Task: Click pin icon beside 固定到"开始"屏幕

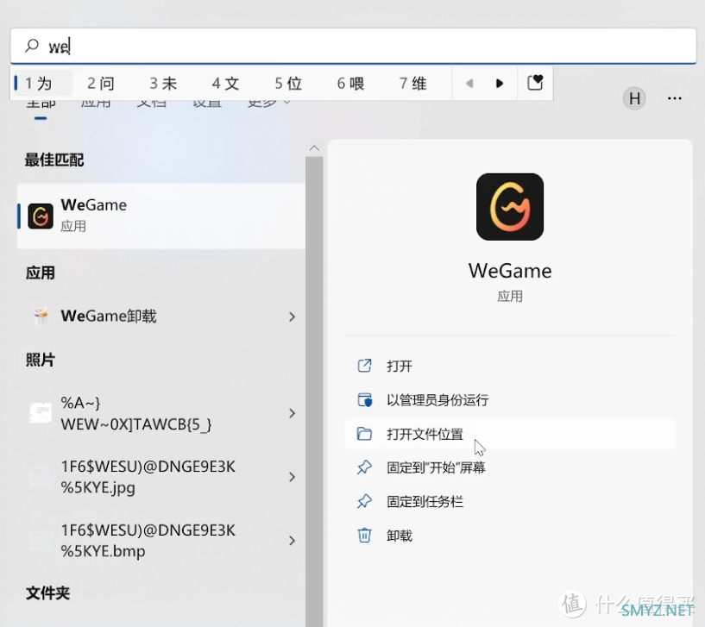Action: click(365, 467)
